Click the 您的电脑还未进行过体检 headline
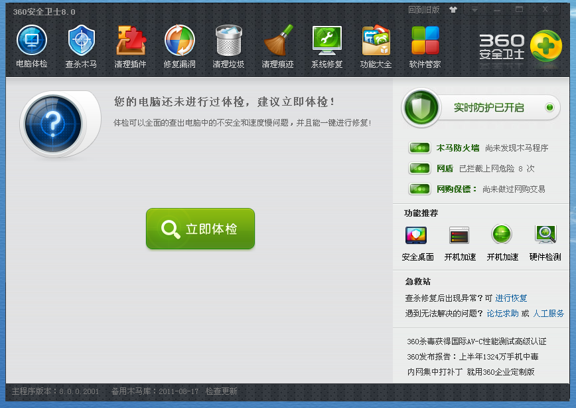 [224, 102]
